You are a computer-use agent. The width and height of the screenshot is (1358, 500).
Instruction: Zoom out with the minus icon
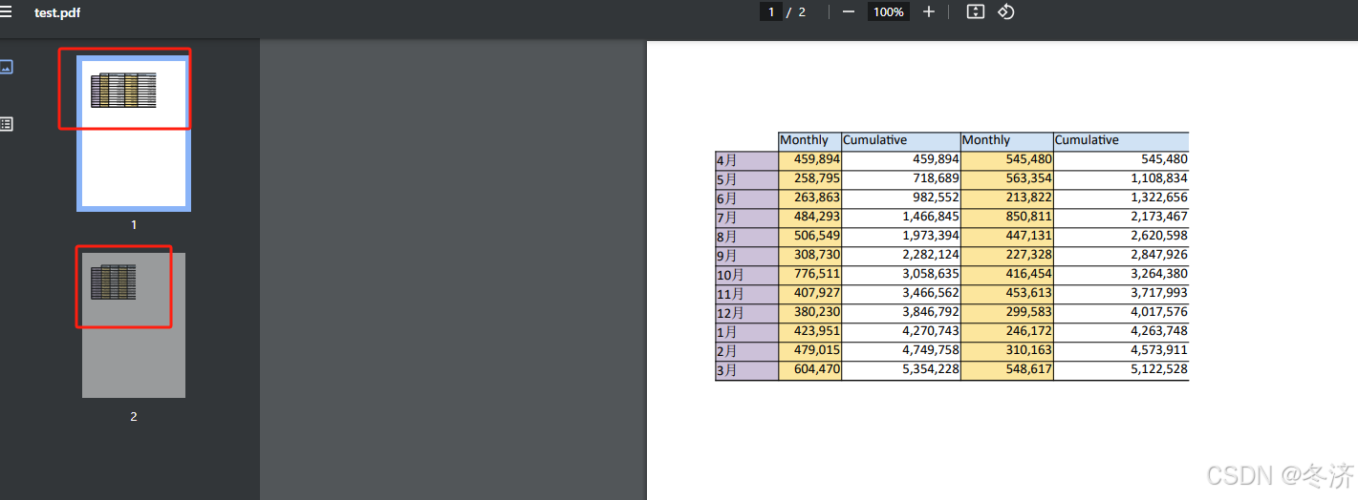[848, 11]
